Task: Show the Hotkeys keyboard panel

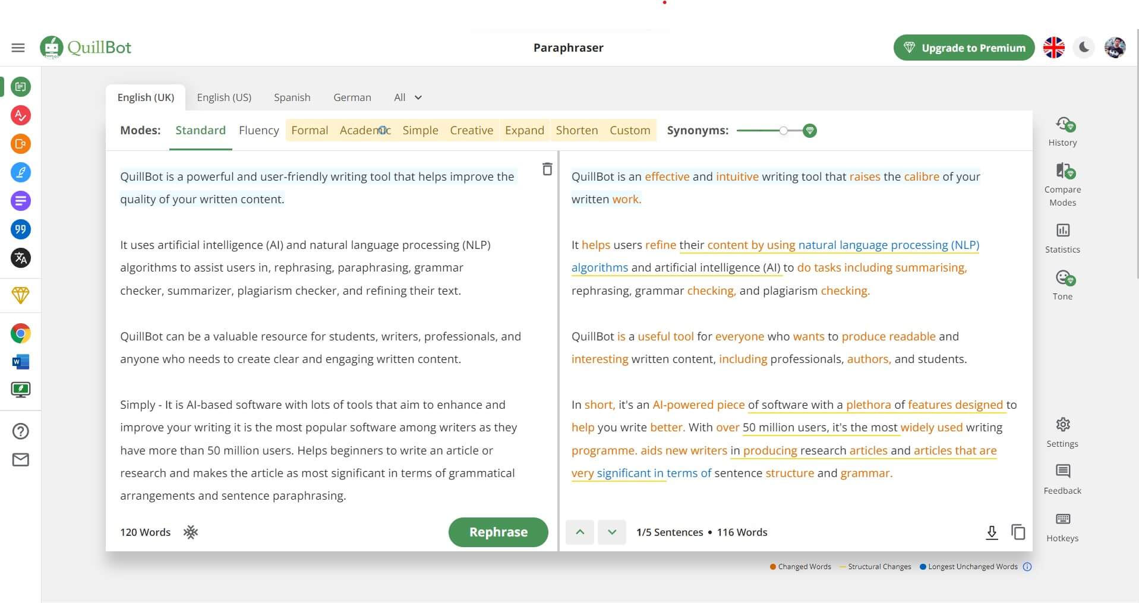Action: (1062, 527)
